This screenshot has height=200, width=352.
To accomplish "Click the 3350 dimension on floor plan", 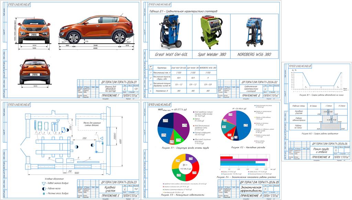I will tap(85, 138).
